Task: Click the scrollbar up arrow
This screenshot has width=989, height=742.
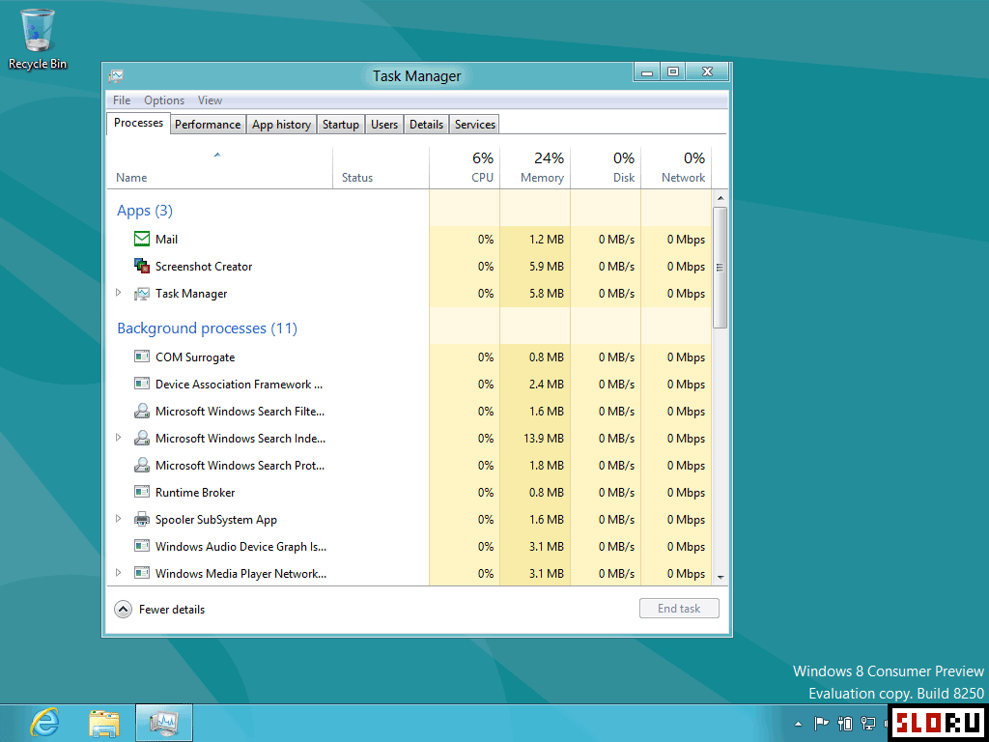Action: coord(720,198)
